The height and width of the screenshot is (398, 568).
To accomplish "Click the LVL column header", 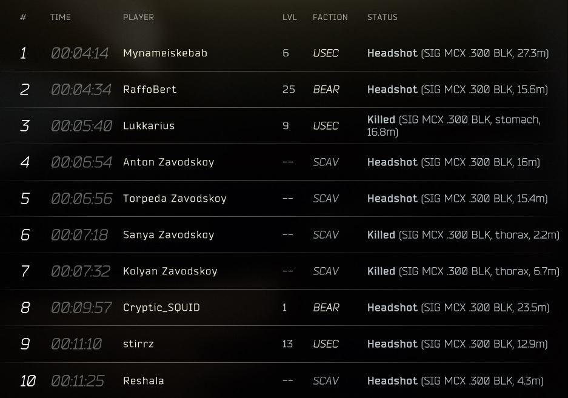I will click(x=289, y=17).
